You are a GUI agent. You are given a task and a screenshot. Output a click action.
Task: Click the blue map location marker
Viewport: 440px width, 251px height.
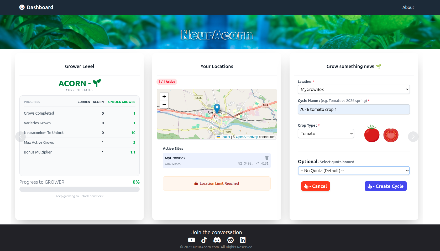tap(217, 108)
